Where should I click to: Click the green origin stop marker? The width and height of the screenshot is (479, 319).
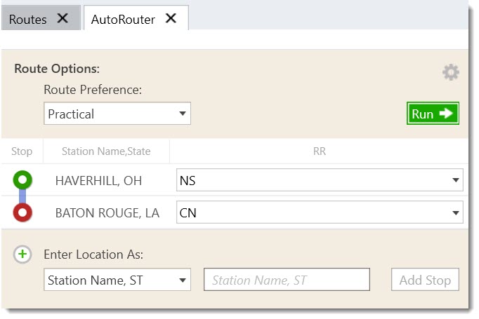coord(22,180)
